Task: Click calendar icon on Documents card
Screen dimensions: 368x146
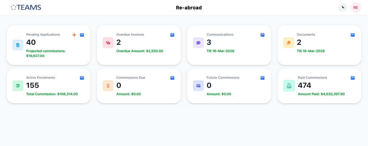Action: [353, 35]
